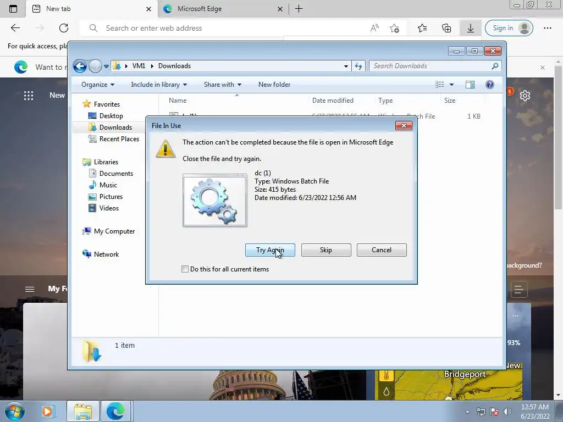Click Try Again in the dialog

click(270, 250)
